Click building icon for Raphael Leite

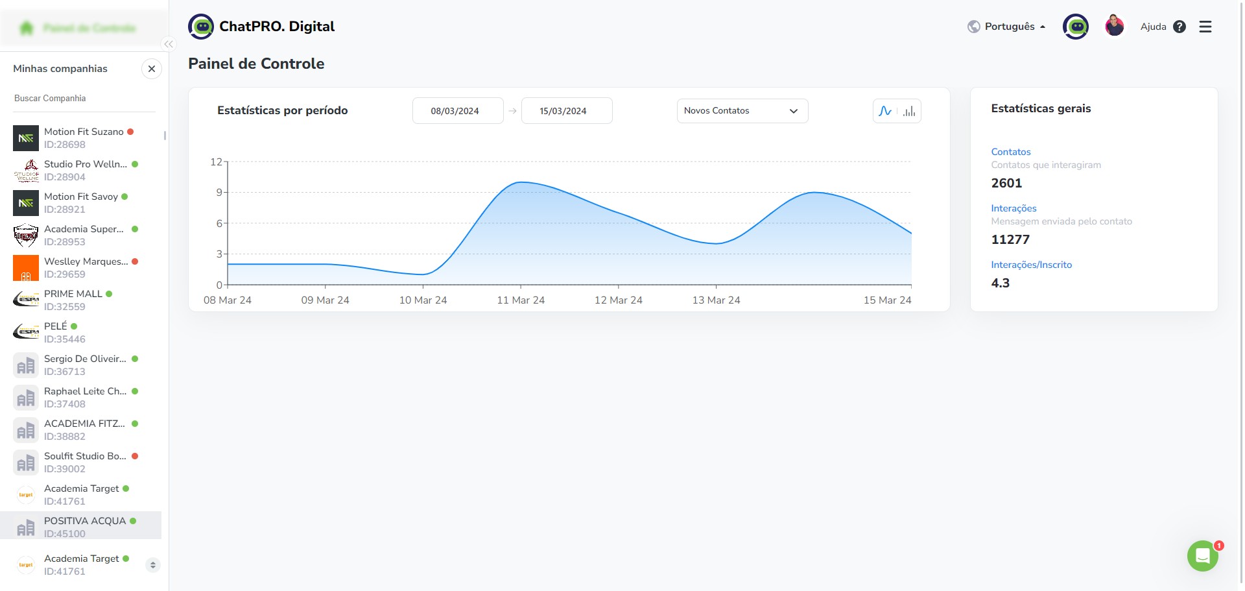(26, 398)
